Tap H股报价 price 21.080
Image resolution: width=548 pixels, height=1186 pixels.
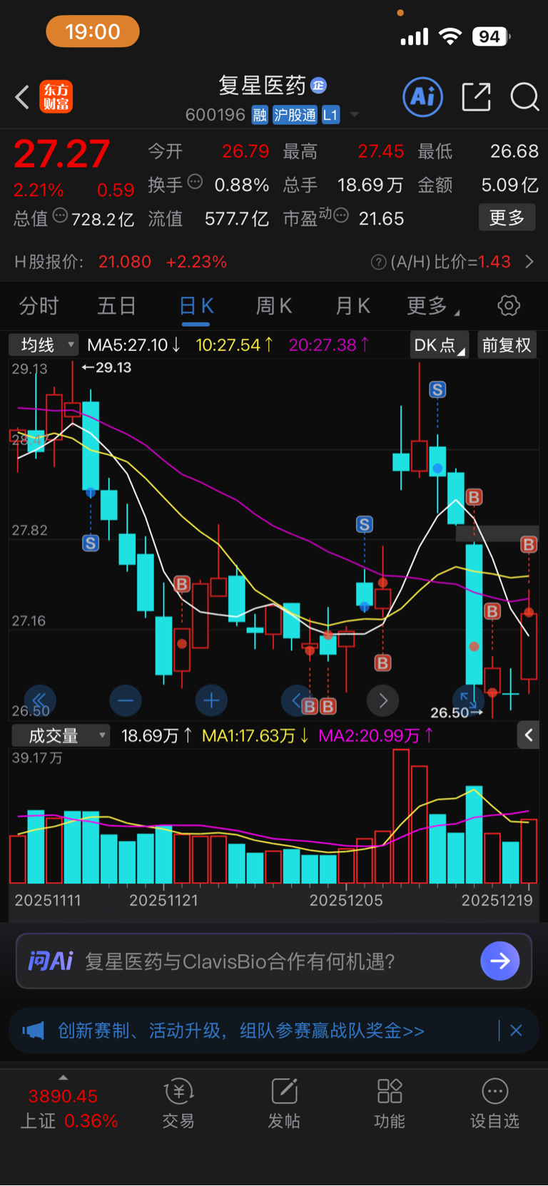click(125, 262)
